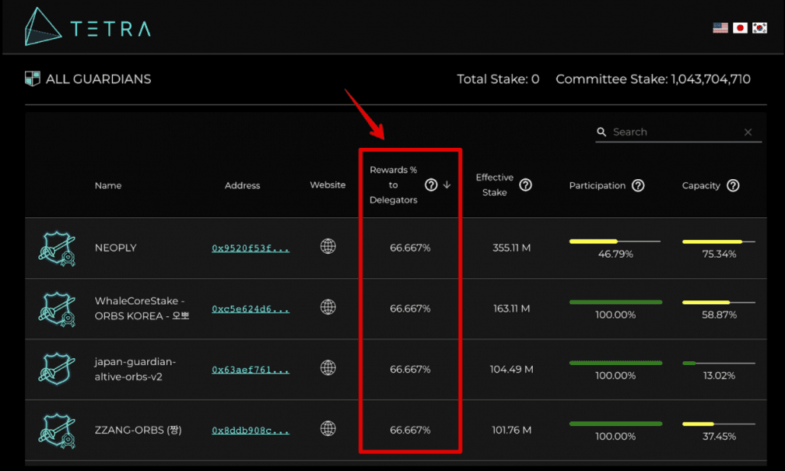Click NEOPLY rewards value 66.667%
This screenshot has height=471, width=785.
(410, 248)
